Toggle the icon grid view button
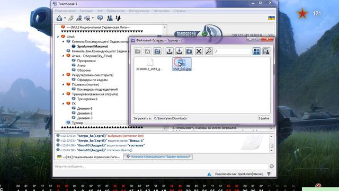The width and height of the screenshot is (339, 191). (x=256, y=51)
